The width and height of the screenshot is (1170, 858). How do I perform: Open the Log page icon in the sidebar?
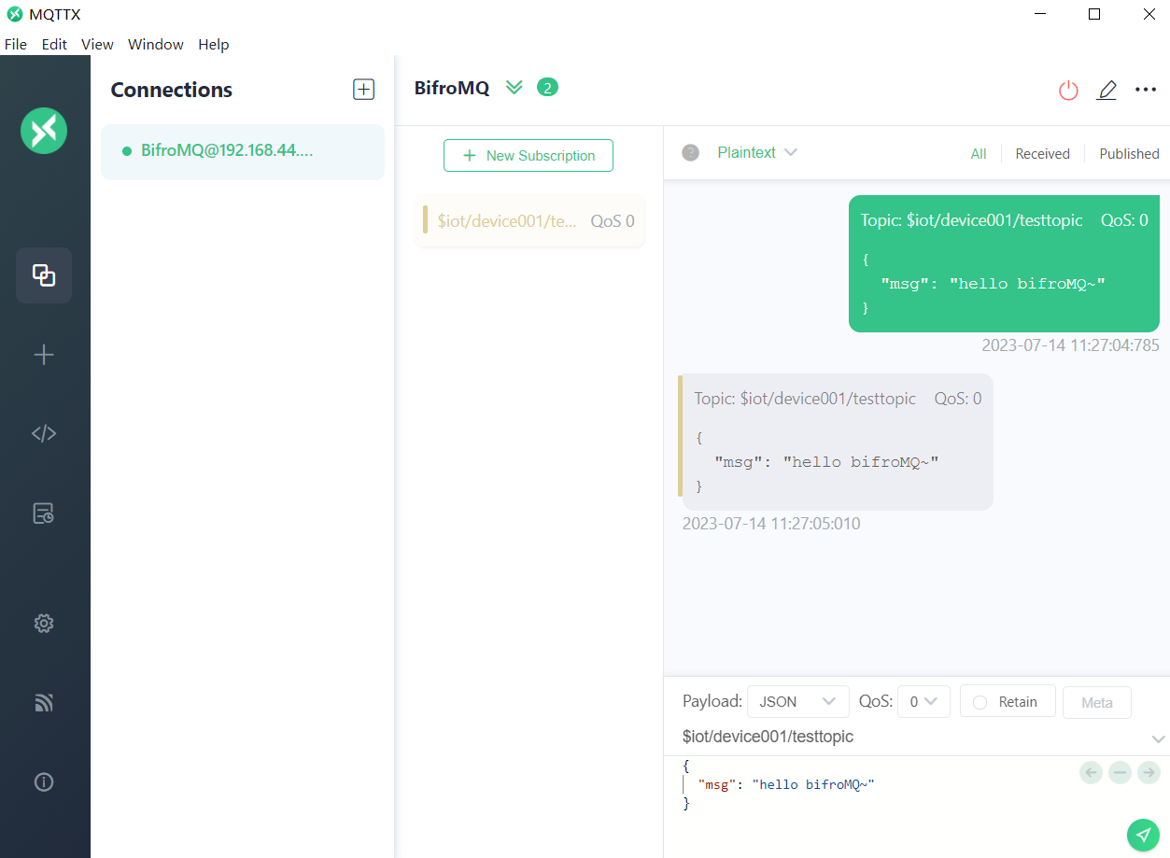44,513
